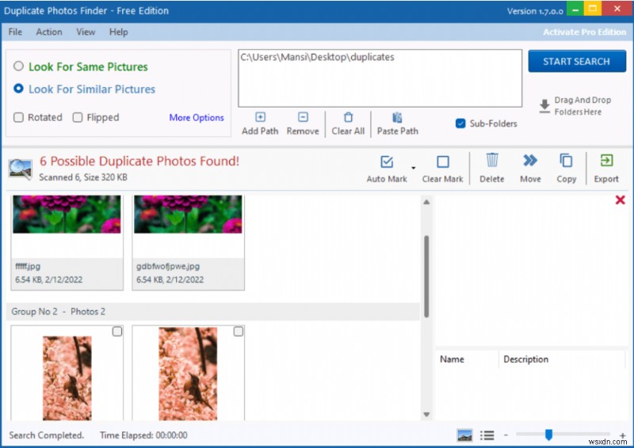Click the Add Path icon

(260, 117)
